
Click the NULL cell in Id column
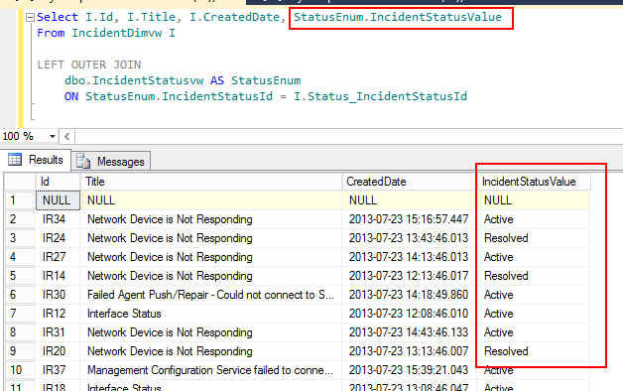[58, 200]
